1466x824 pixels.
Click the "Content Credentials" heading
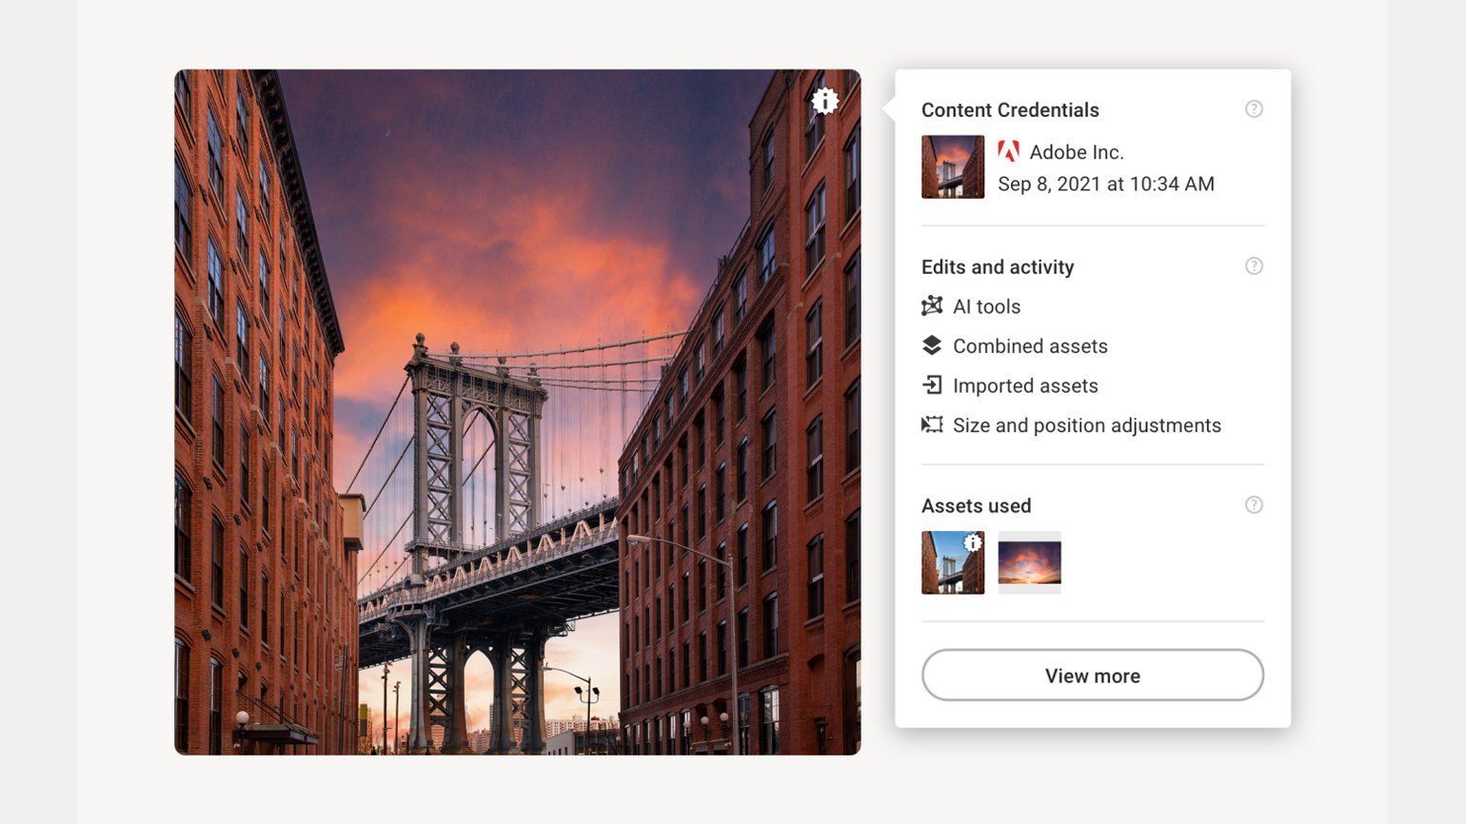[1010, 109]
